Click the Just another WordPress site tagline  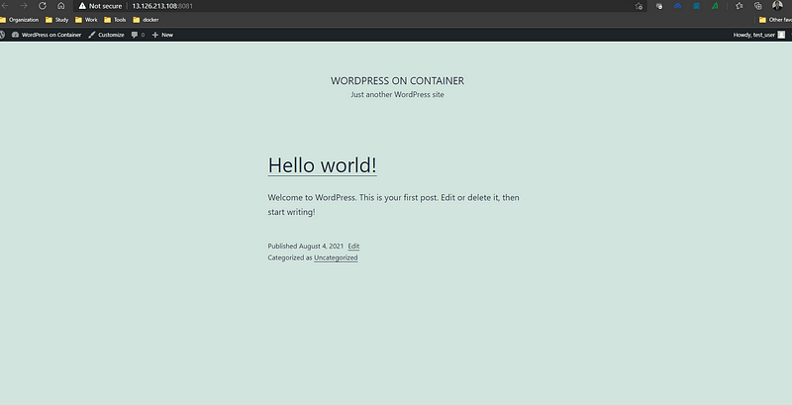pyautogui.click(x=398, y=94)
